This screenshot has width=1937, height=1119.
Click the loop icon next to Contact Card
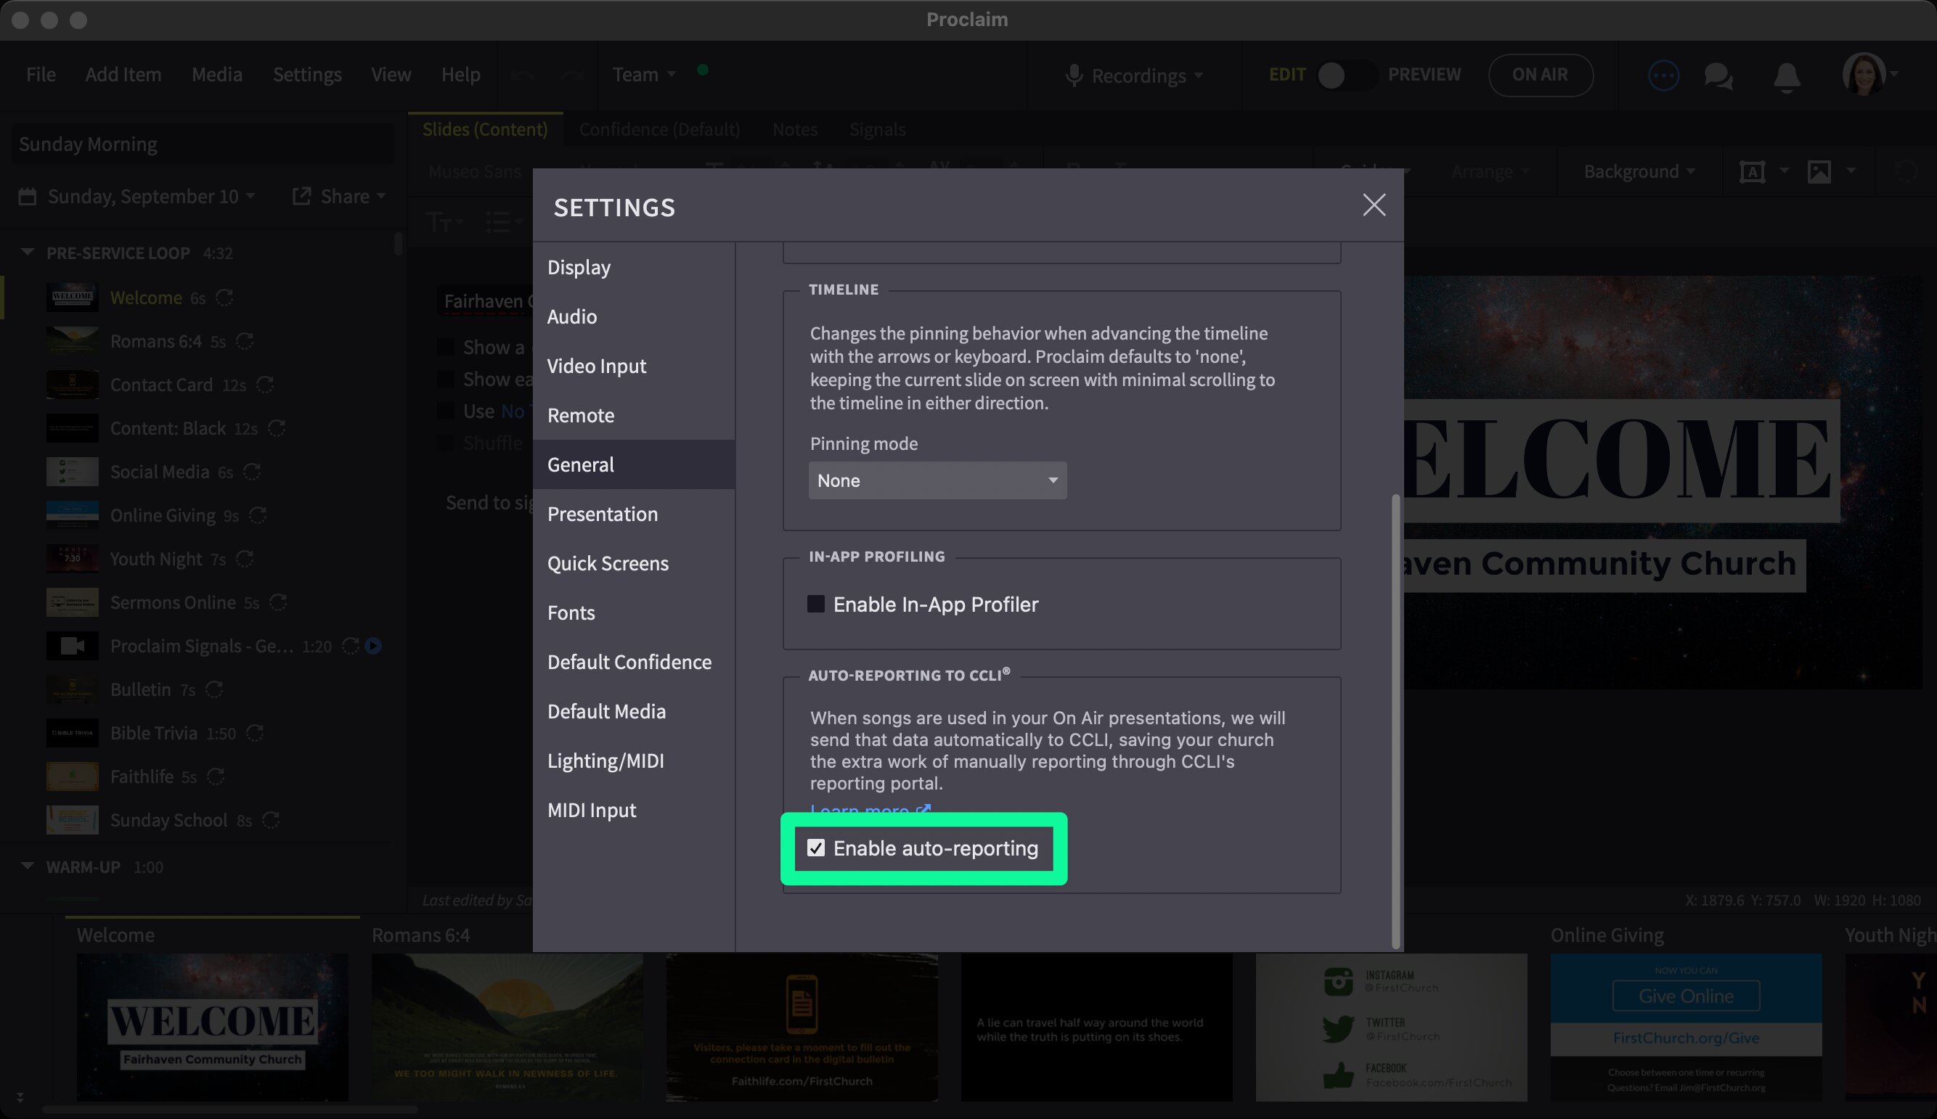264,385
